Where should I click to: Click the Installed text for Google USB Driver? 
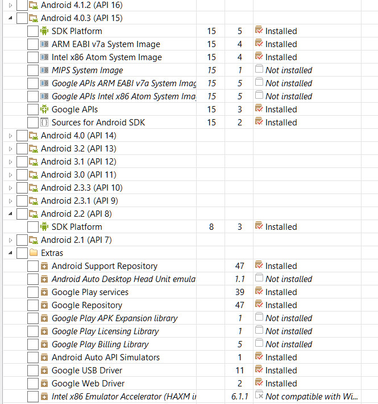(x=281, y=371)
